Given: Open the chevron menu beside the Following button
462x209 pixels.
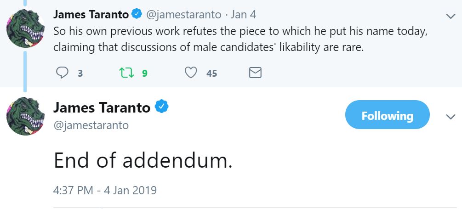Looking at the screenshot, I should point(451,117).
